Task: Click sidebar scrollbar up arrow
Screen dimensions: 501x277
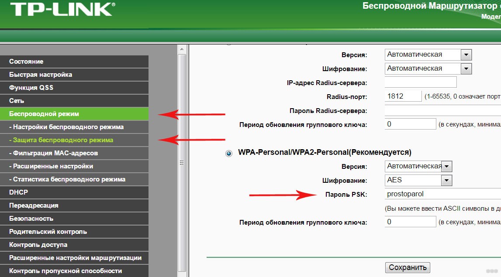Action: 182,49
